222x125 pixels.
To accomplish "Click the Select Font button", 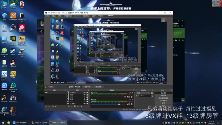I will tap(87, 87).
